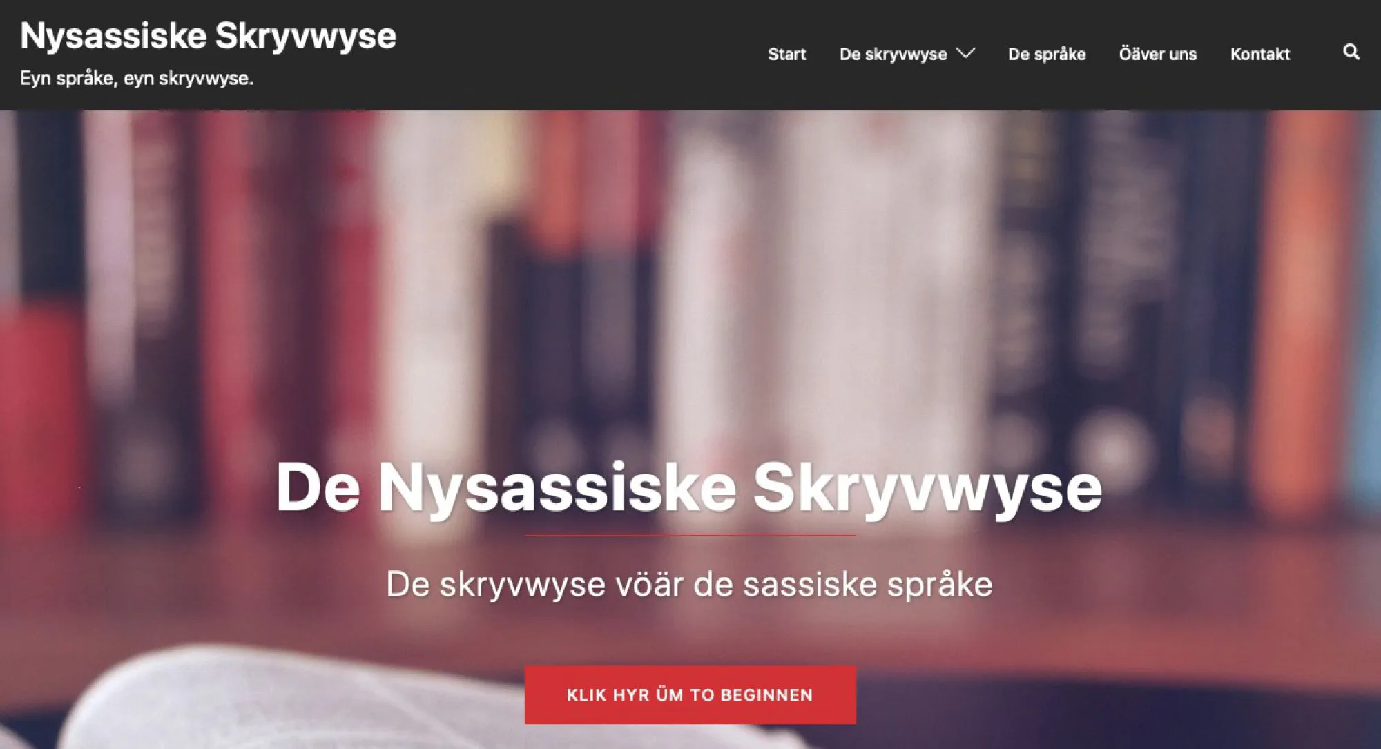Click the open book in the image corner

pos(276,704)
